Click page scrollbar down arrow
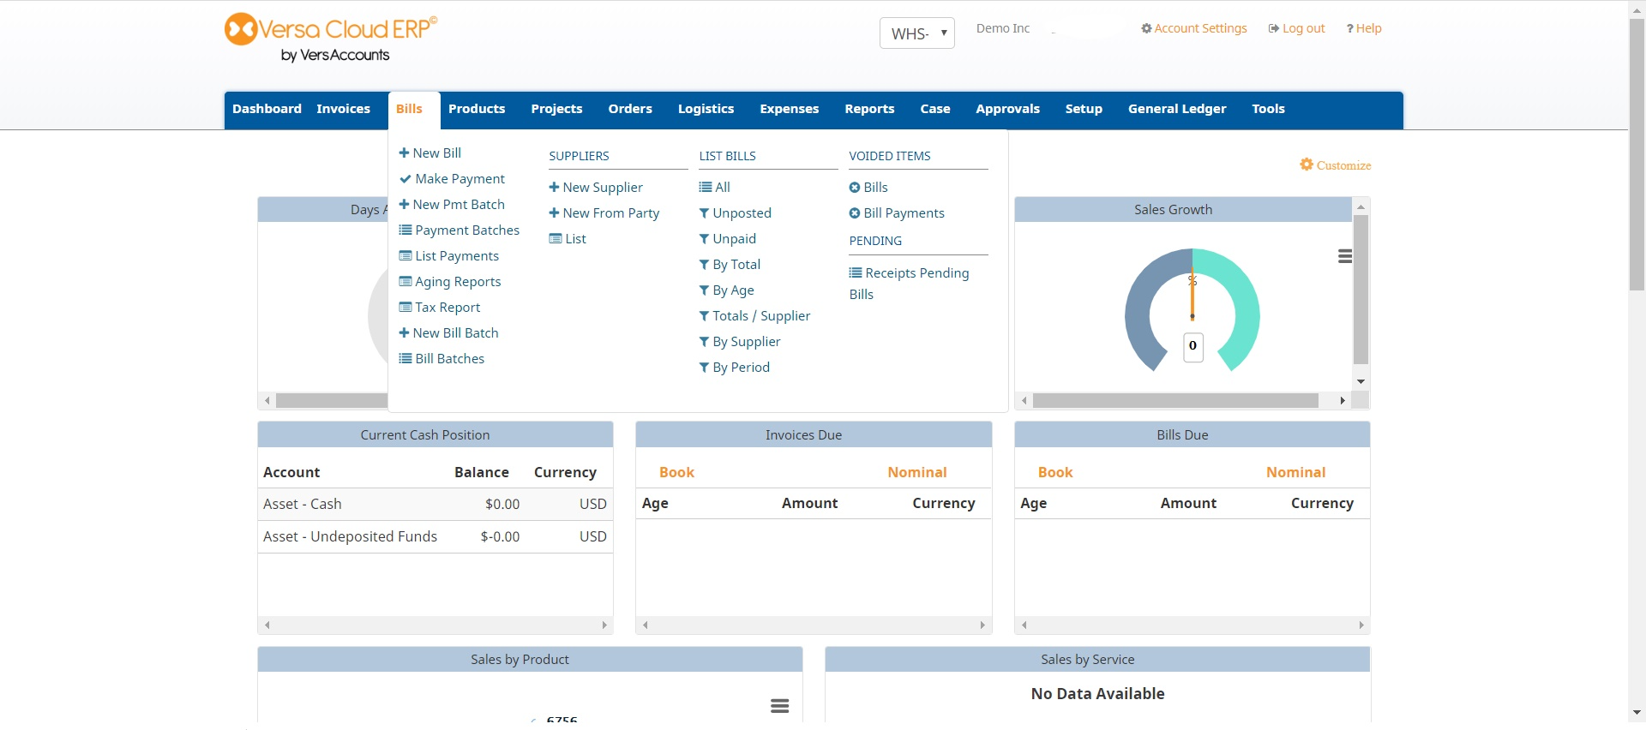Image resolution: width=1646 pixels, height=730 pixels. click(1637, 713)
